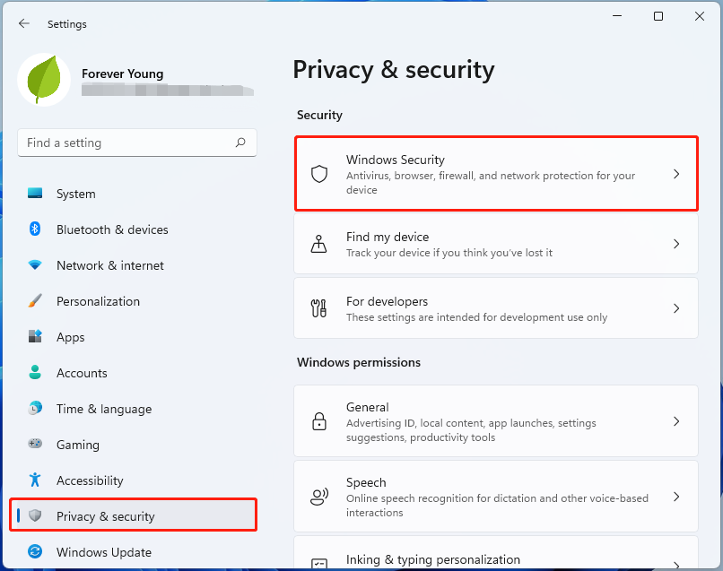Select Windows Update in the sidebar

click(x=103, y=552)
